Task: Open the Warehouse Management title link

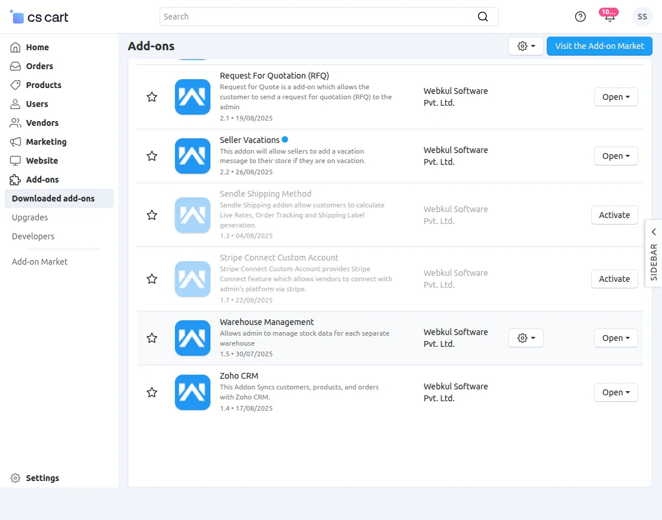Action: point(267,322)
